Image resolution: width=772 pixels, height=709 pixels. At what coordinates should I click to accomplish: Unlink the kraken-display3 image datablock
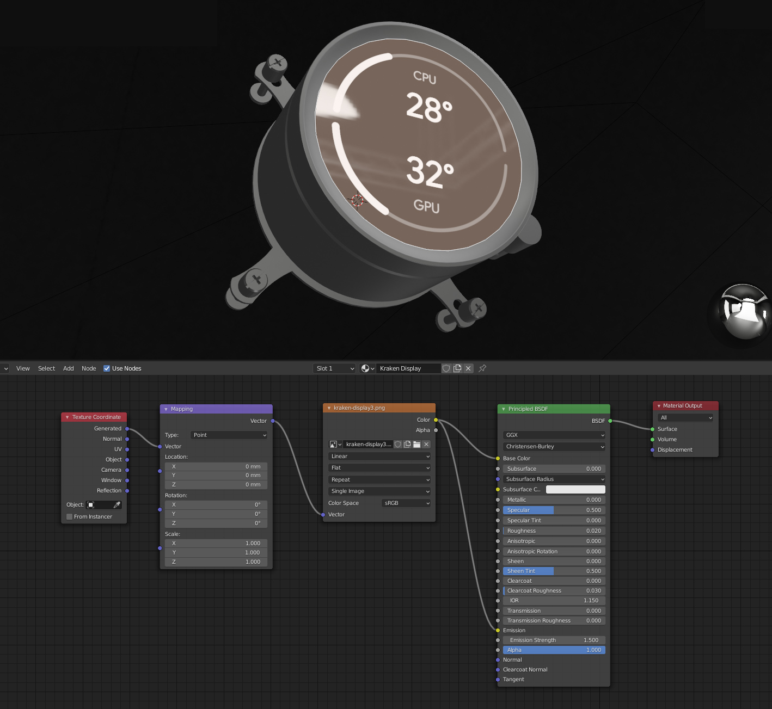coord(426,445)
